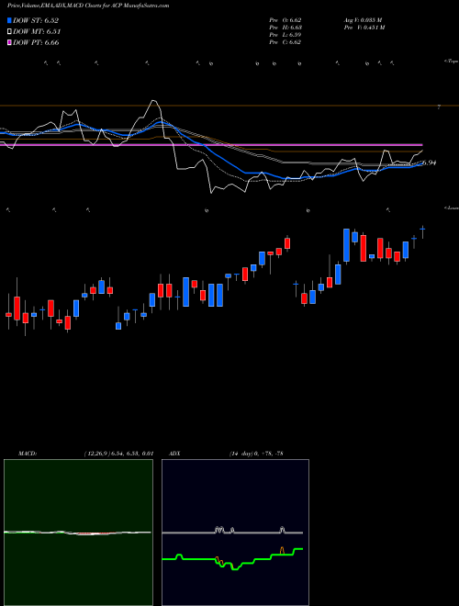Open the dark blue ADX indicator panel
The width and height of the screenshot is (459, 606).
[235, 533]
